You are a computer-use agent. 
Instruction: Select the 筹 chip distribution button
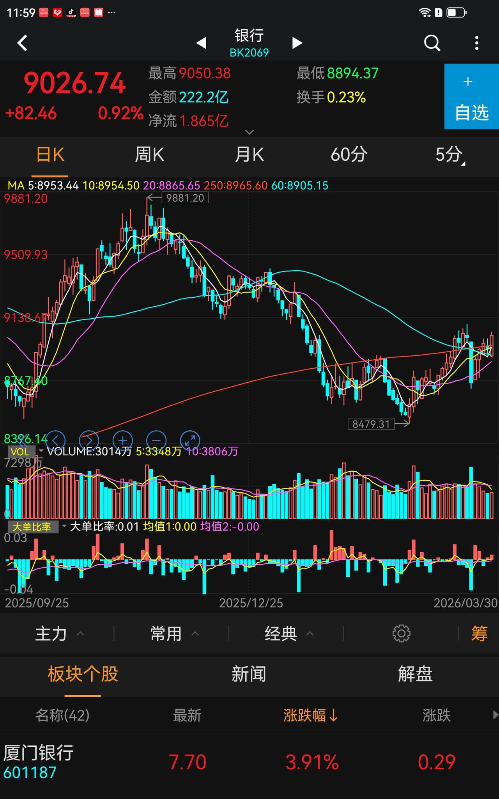tap(479, 634)
